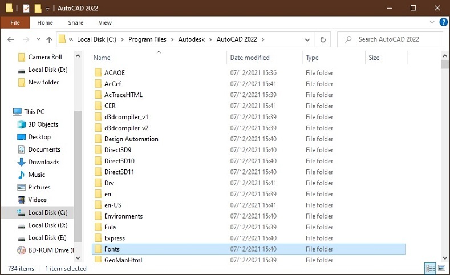The width and height of the screenshot is (450, 275).
Task: Open the View ribbon tab
Action: coord(105,22)
